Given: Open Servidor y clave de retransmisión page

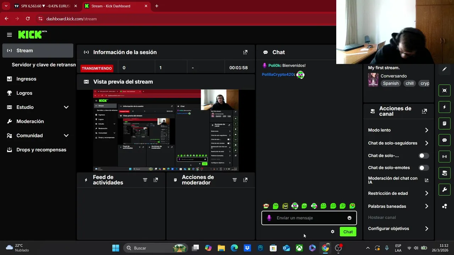Looking at the screenshot, I should pos(44,65).
